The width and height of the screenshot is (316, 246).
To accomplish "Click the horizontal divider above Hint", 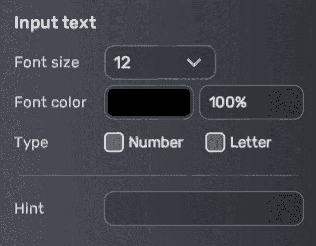I will pos(159,175).
